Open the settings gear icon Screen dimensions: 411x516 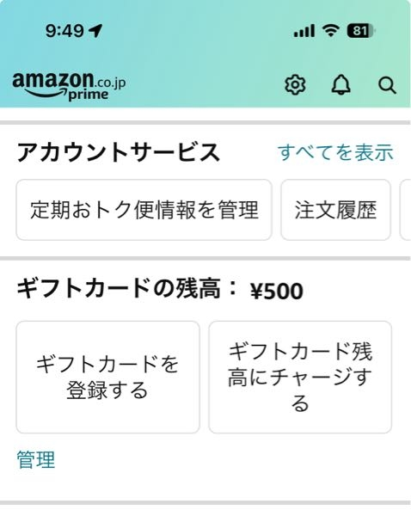click(x=295, y=85)
